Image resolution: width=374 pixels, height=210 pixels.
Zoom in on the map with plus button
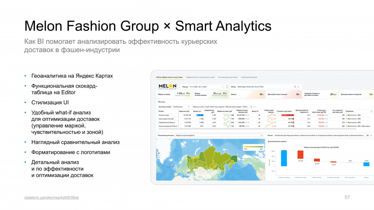pos(159,153)
